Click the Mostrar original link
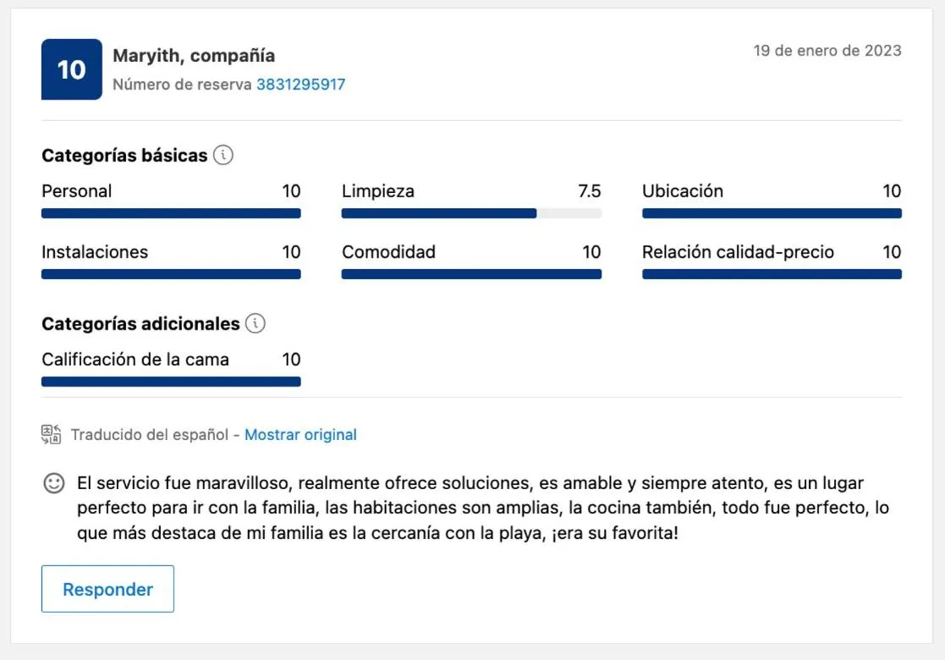This screenshot has width=945, height=660. [300, 435]
